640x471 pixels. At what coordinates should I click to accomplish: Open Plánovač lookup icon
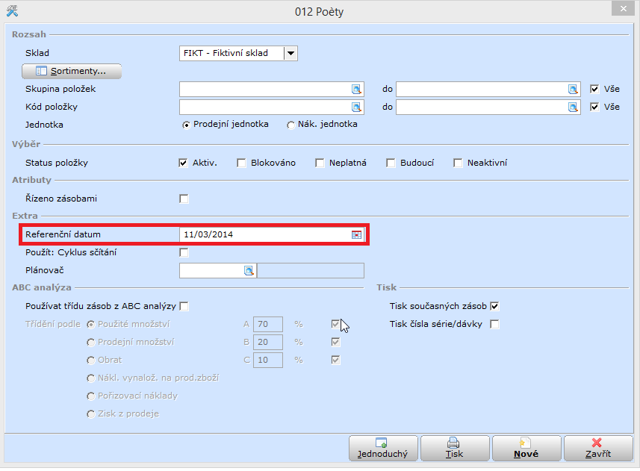click(x=249, y=270)
